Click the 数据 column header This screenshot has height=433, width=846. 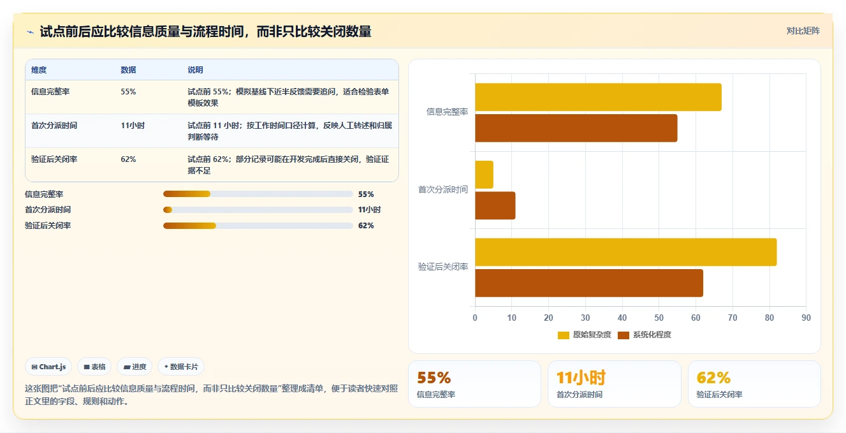(128, 70)
